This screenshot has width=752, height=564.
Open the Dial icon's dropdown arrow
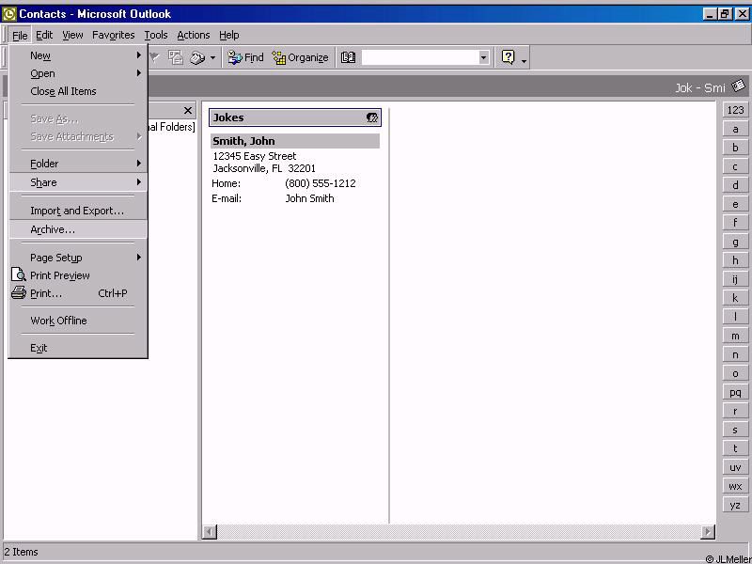coord(213,58)
